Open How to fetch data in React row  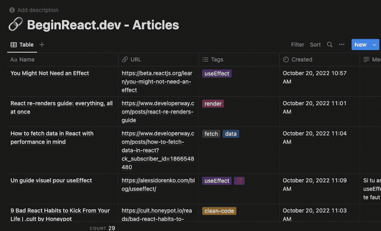(x=52, y=138)
